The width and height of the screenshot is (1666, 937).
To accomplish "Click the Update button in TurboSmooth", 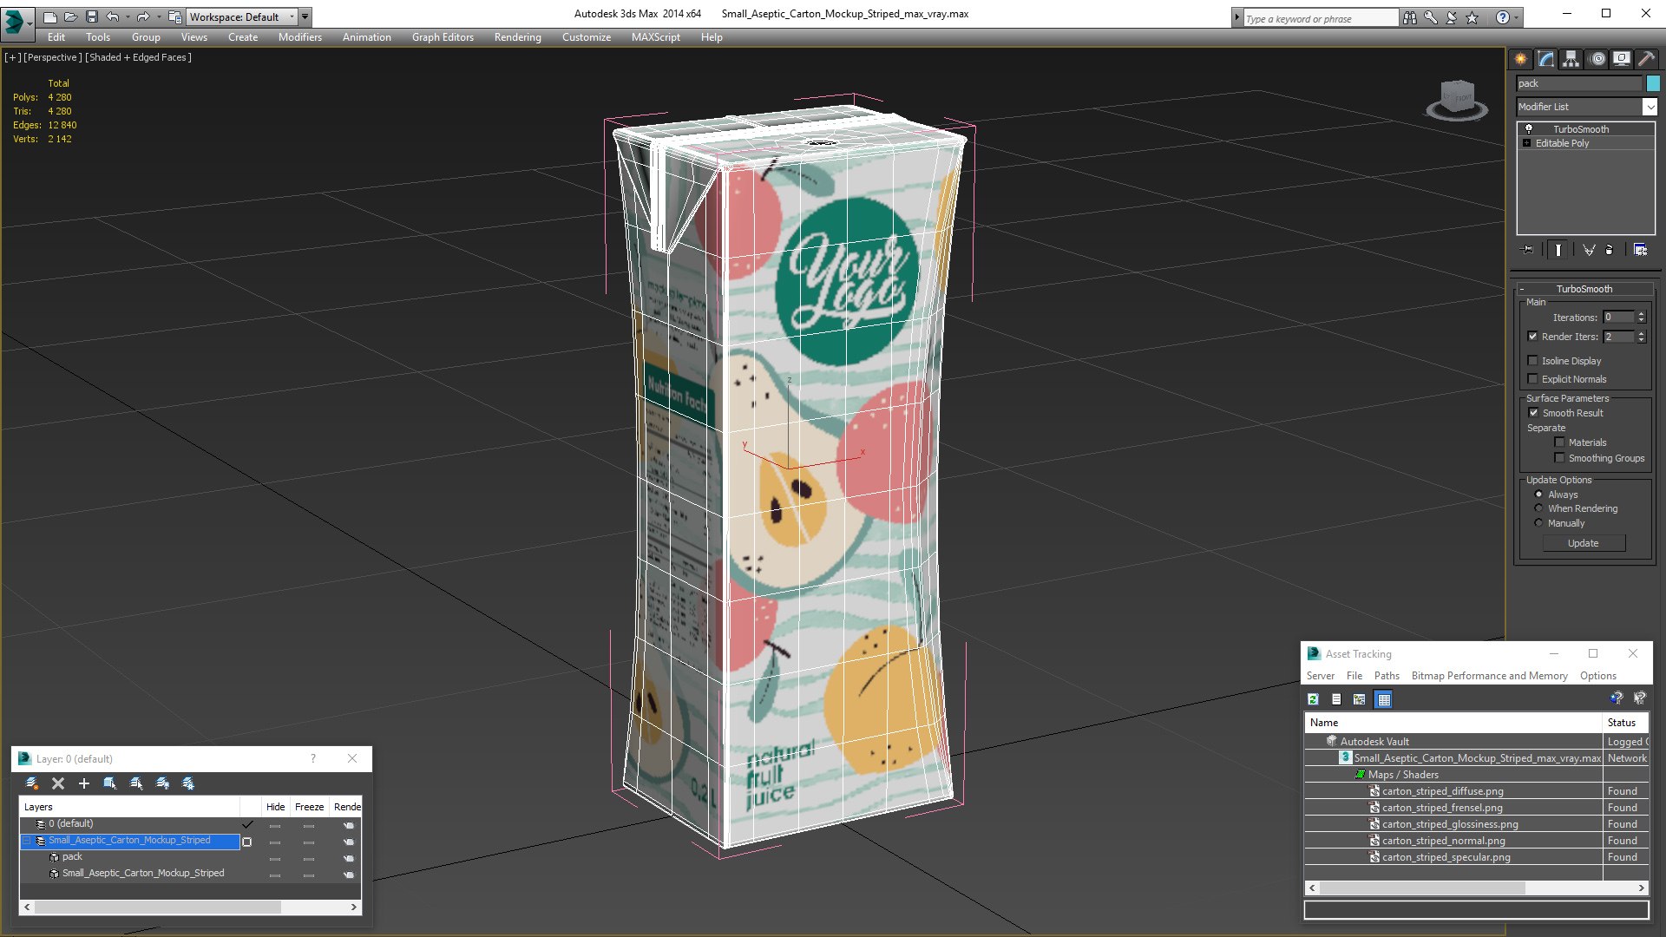I will pyautogui.click(x=1584, y=543).
